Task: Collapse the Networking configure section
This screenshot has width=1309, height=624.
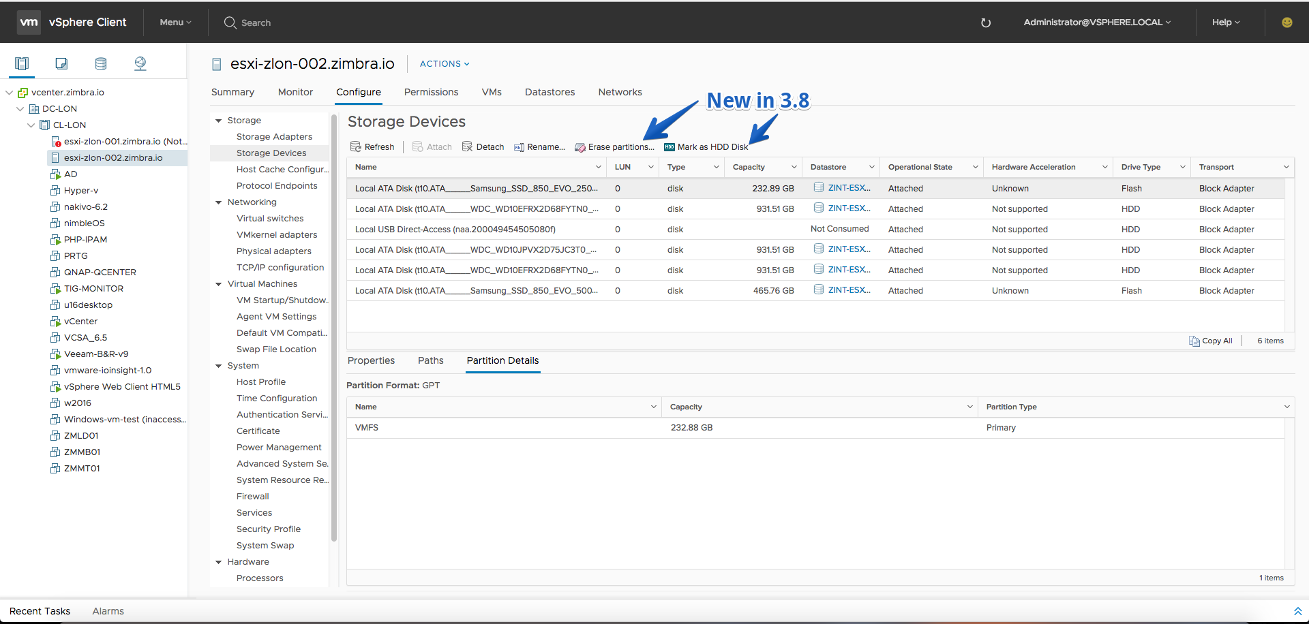Action: click(219, 202)
